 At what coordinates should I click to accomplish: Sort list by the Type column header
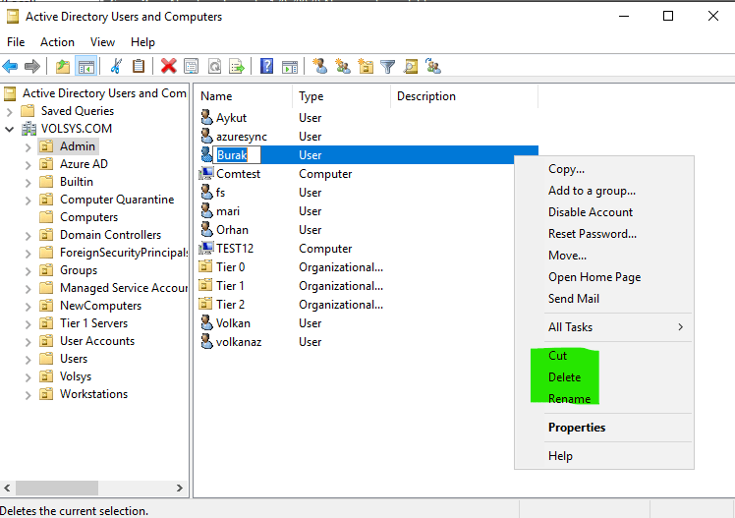coord(311,96)
